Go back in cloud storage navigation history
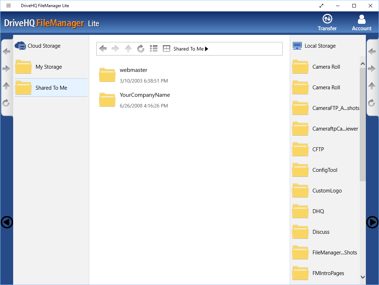The image size is (379, 285). tap(103, 49)
